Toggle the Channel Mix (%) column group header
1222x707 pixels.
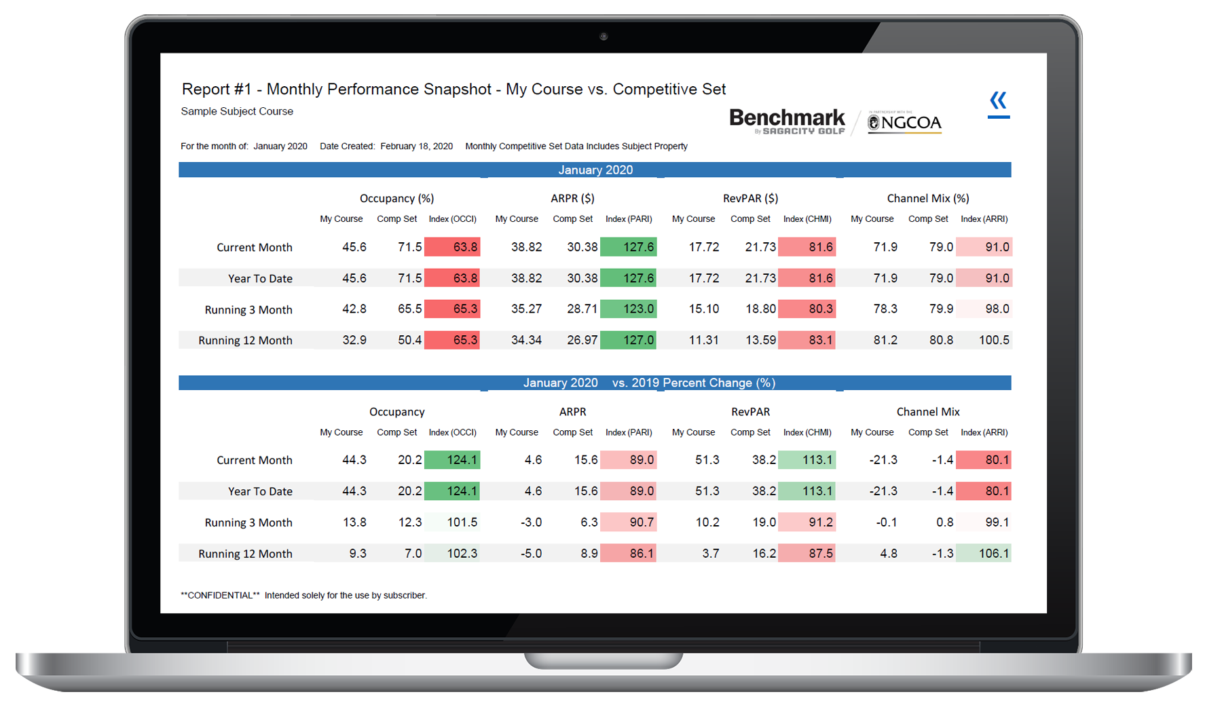coord(927,198)
